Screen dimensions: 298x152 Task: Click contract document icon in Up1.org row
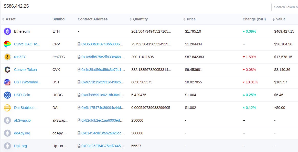click(79, 146)
